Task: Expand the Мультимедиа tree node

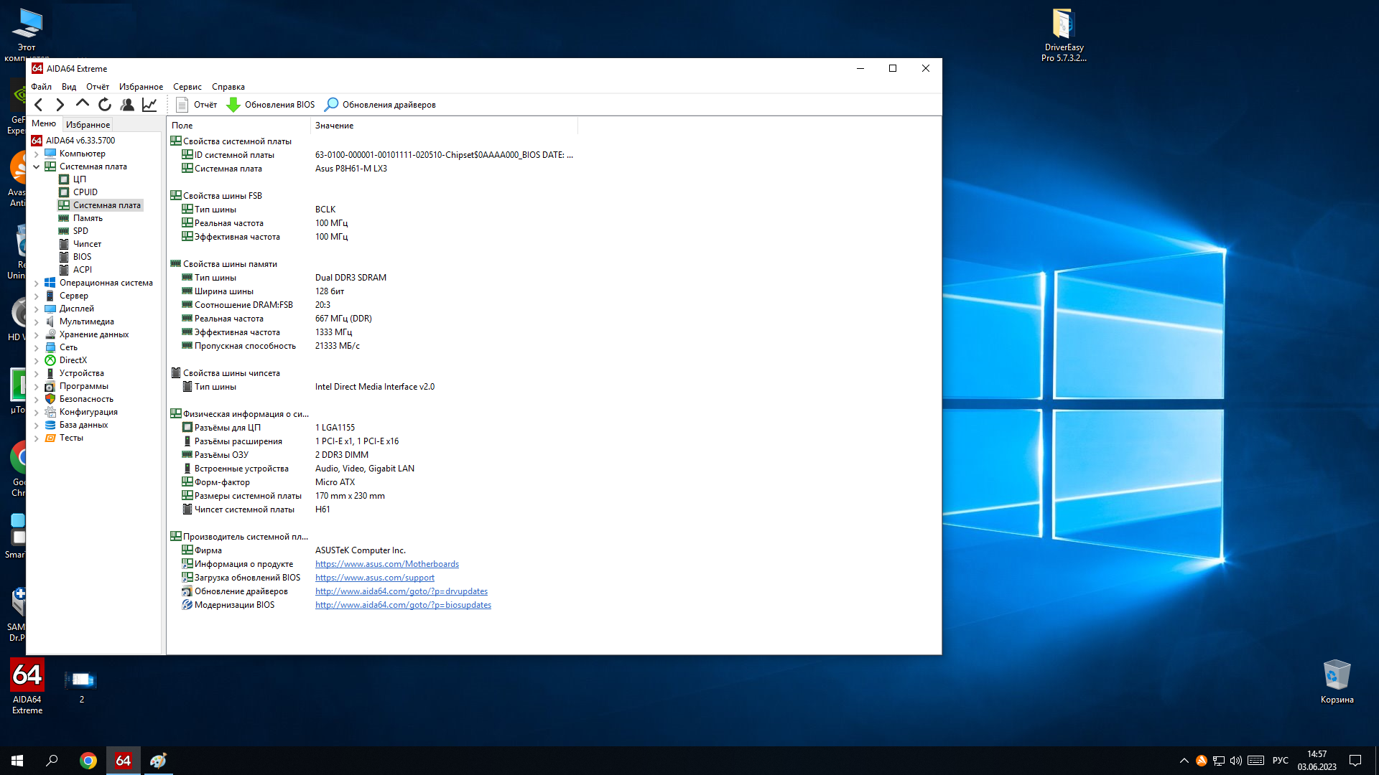Action: (37, 321)
